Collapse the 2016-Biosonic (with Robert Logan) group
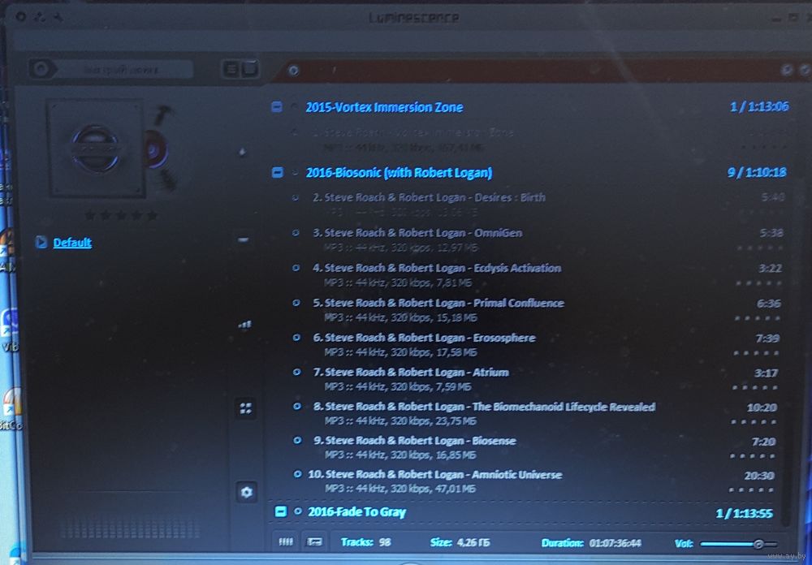Screen dimensions: 812x565 point(278,172)
